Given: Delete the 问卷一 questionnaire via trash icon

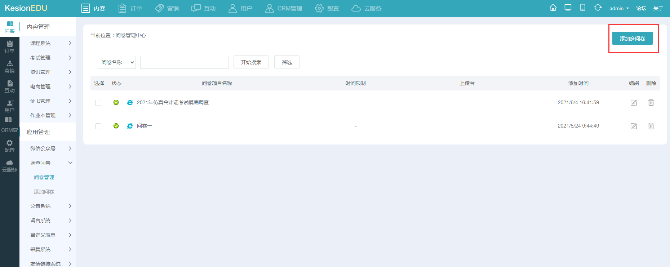Looking at the screenshot, I should click(651, 126).
